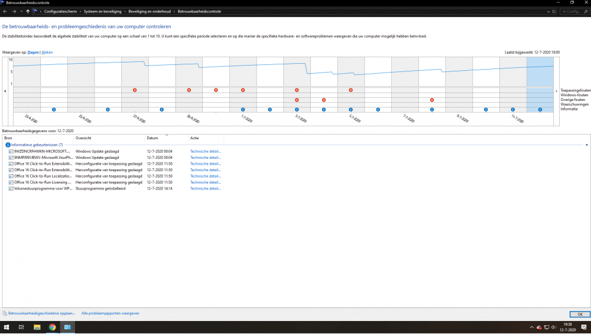591x334 pixels.
Task: Click the rightmost Toepassingsfouten error icon
Action: pos(350,90)
